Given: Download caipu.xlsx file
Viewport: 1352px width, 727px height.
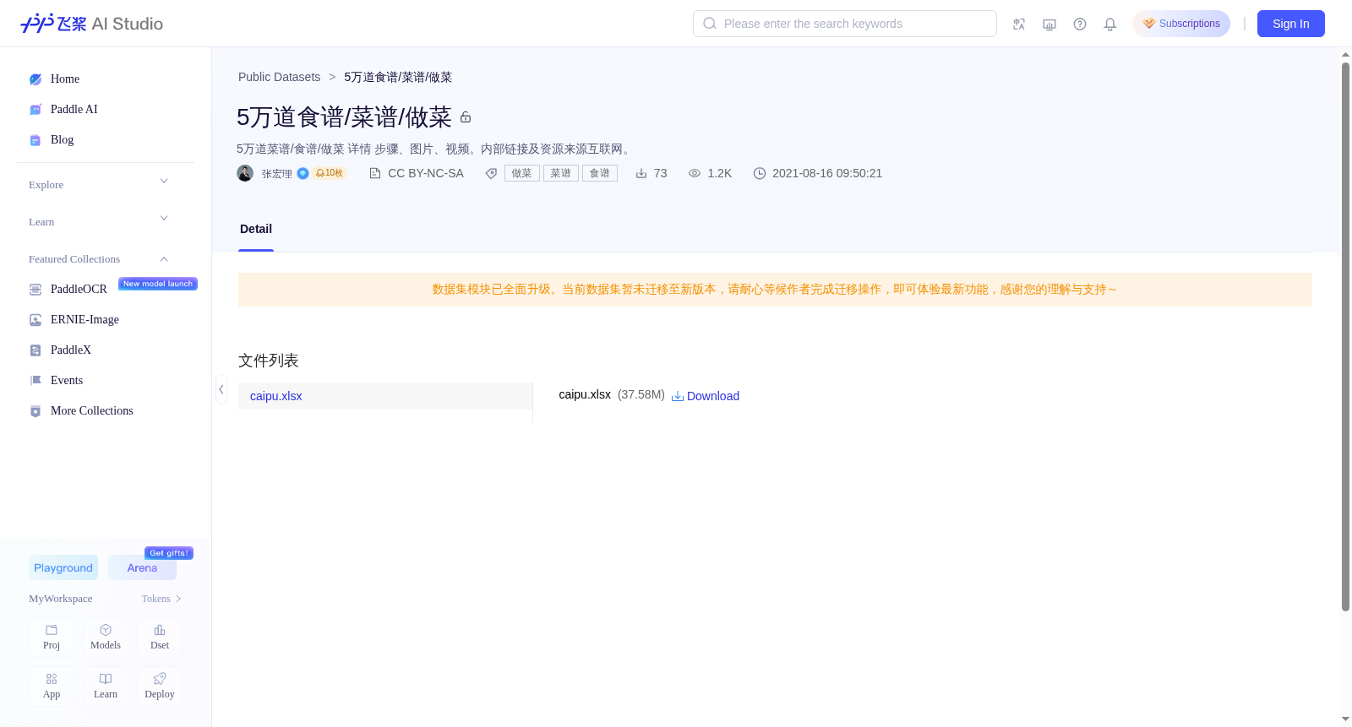Looking at the screenshot, I should coord(706,396).
